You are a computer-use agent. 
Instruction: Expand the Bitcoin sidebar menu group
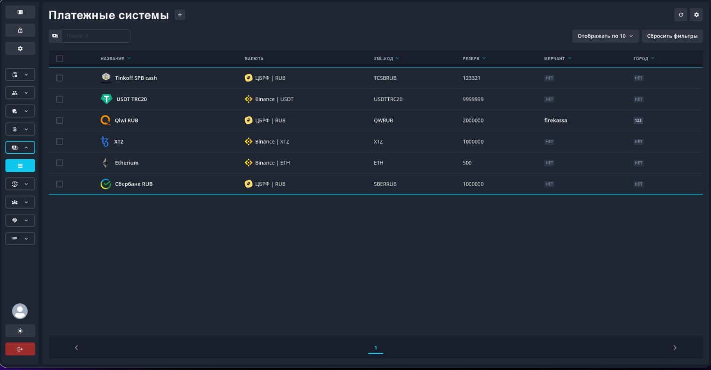coord(20,129)
